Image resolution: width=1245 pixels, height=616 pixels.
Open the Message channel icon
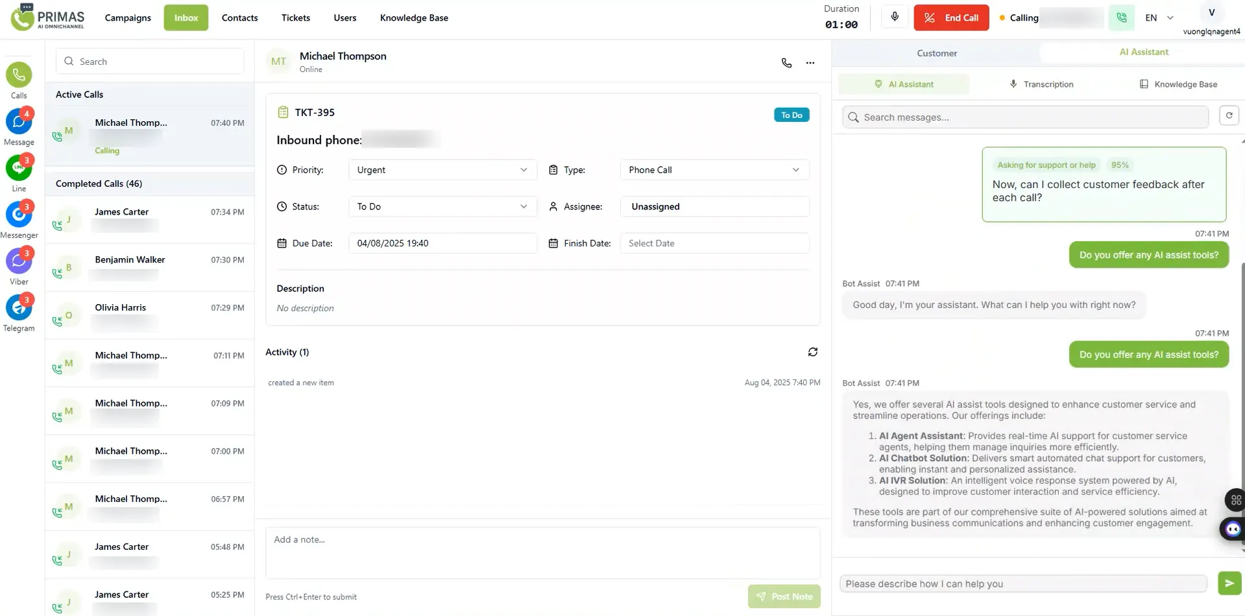19,123
